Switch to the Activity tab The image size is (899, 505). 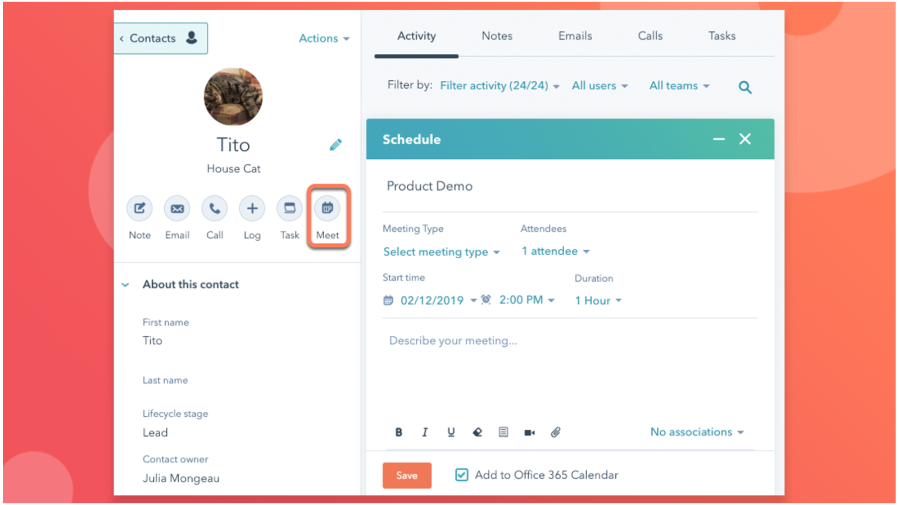coord(416,36)
